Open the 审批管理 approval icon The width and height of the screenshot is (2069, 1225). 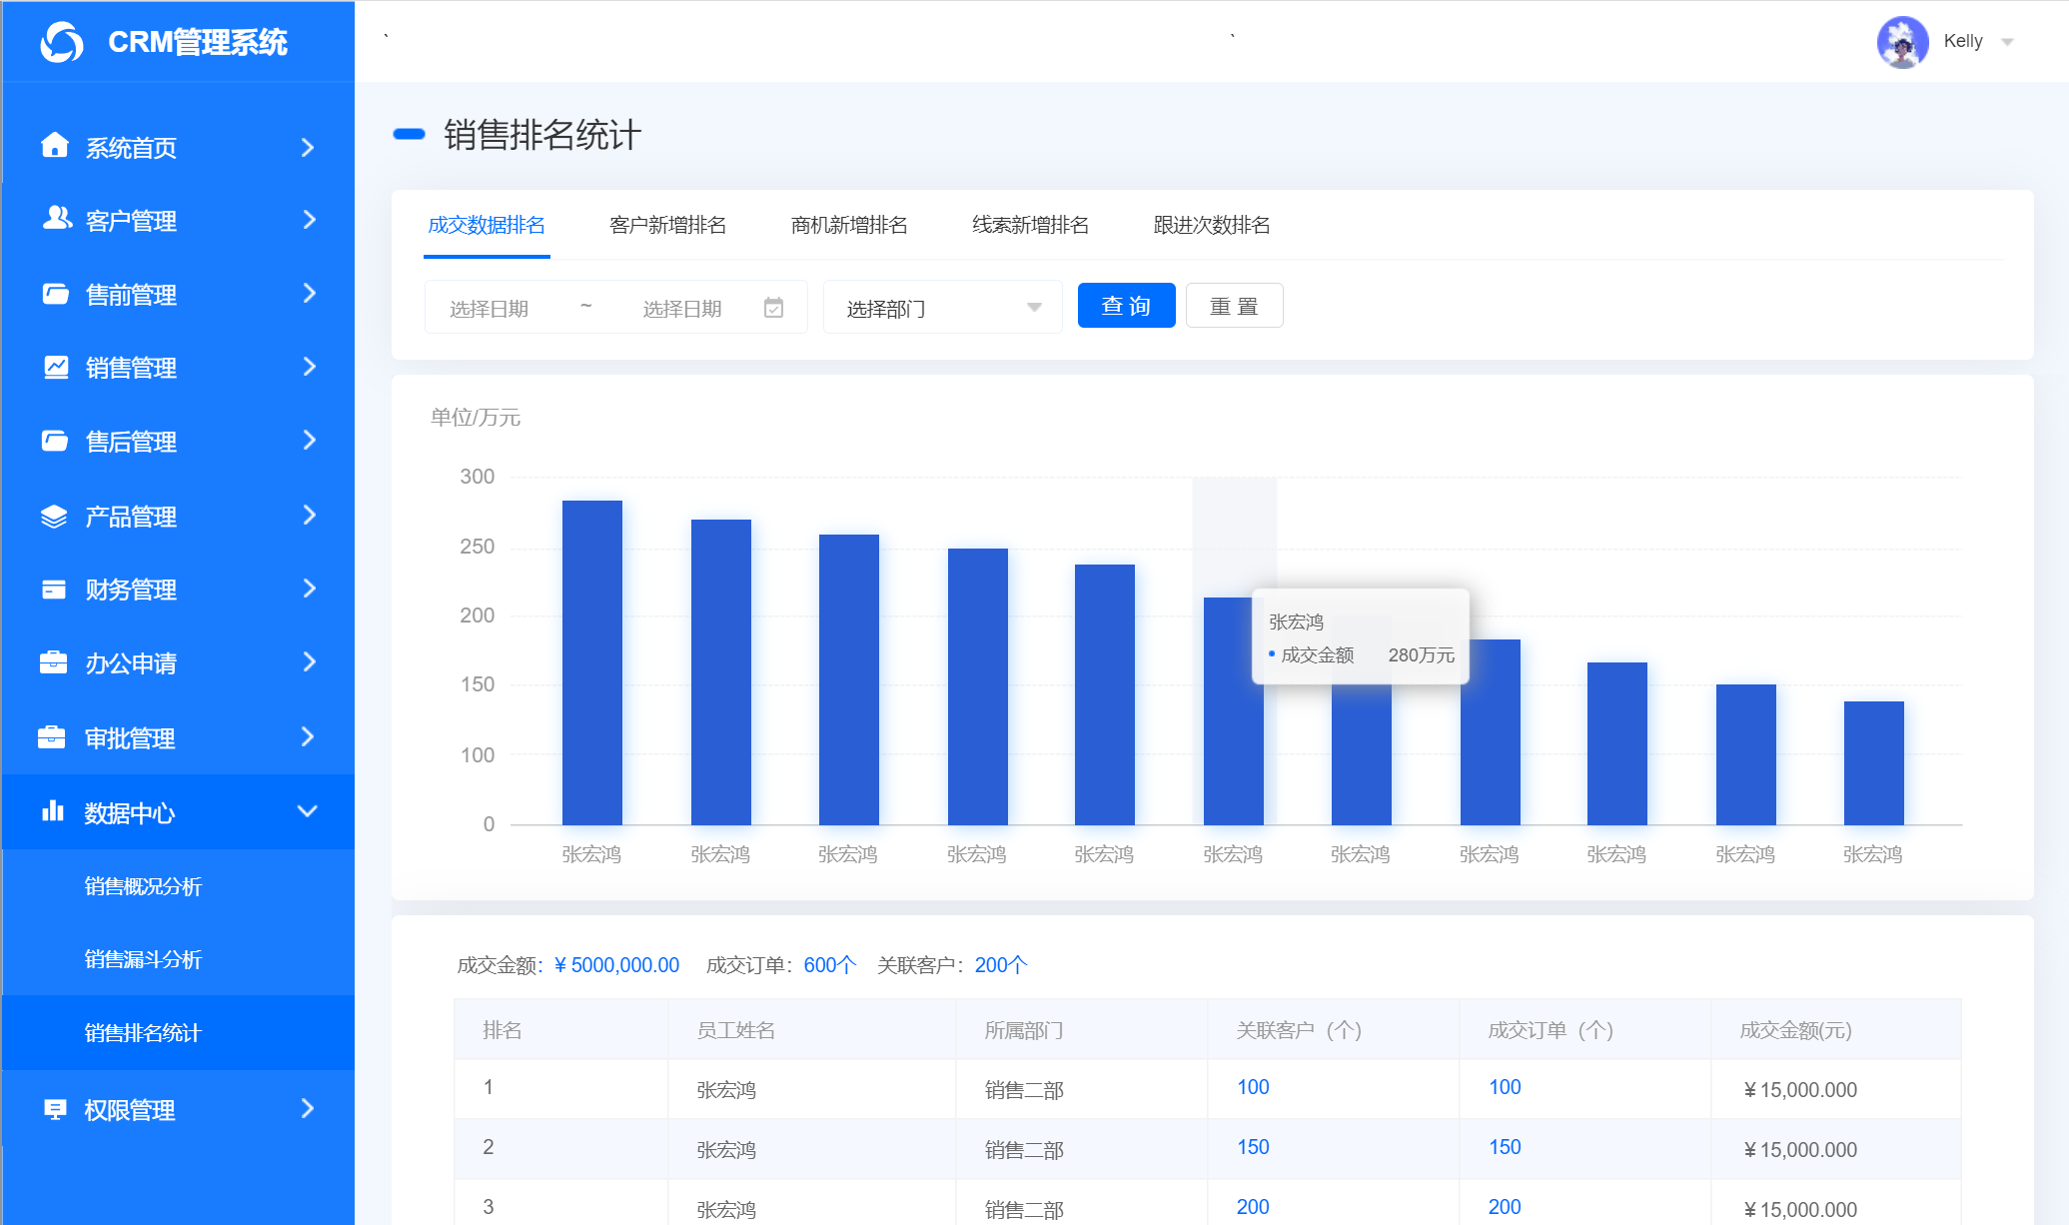(55, 736)
